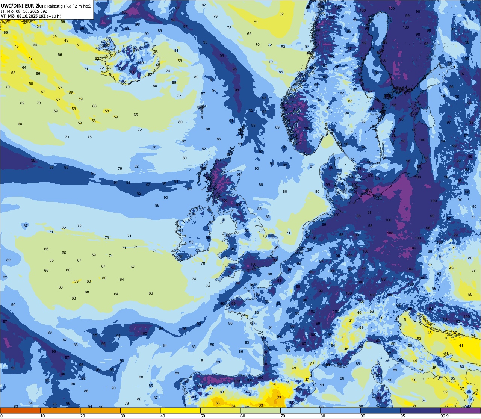Click the humidity value '78' in the Celtic Sea

203,263
